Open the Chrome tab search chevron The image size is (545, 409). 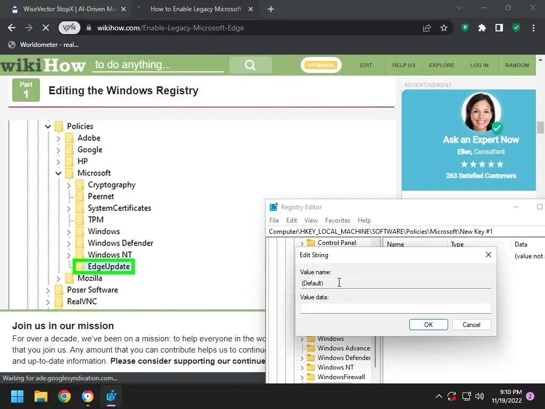(x=459, y=7)
